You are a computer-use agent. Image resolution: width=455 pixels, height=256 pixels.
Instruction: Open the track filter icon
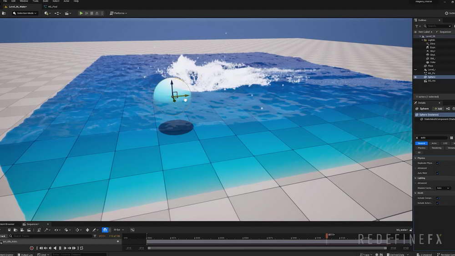tap(95, 236)
